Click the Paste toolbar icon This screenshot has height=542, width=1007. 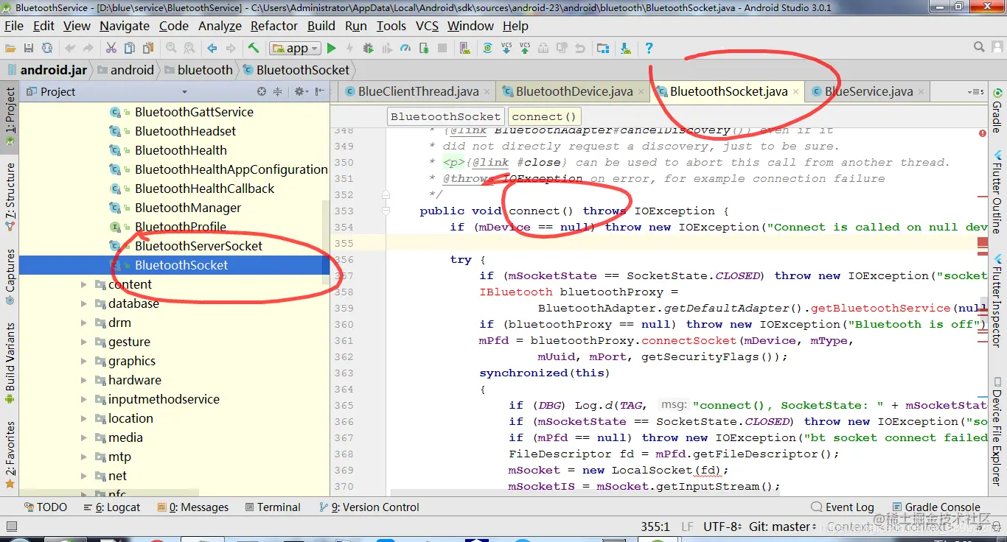pos(148,48)
